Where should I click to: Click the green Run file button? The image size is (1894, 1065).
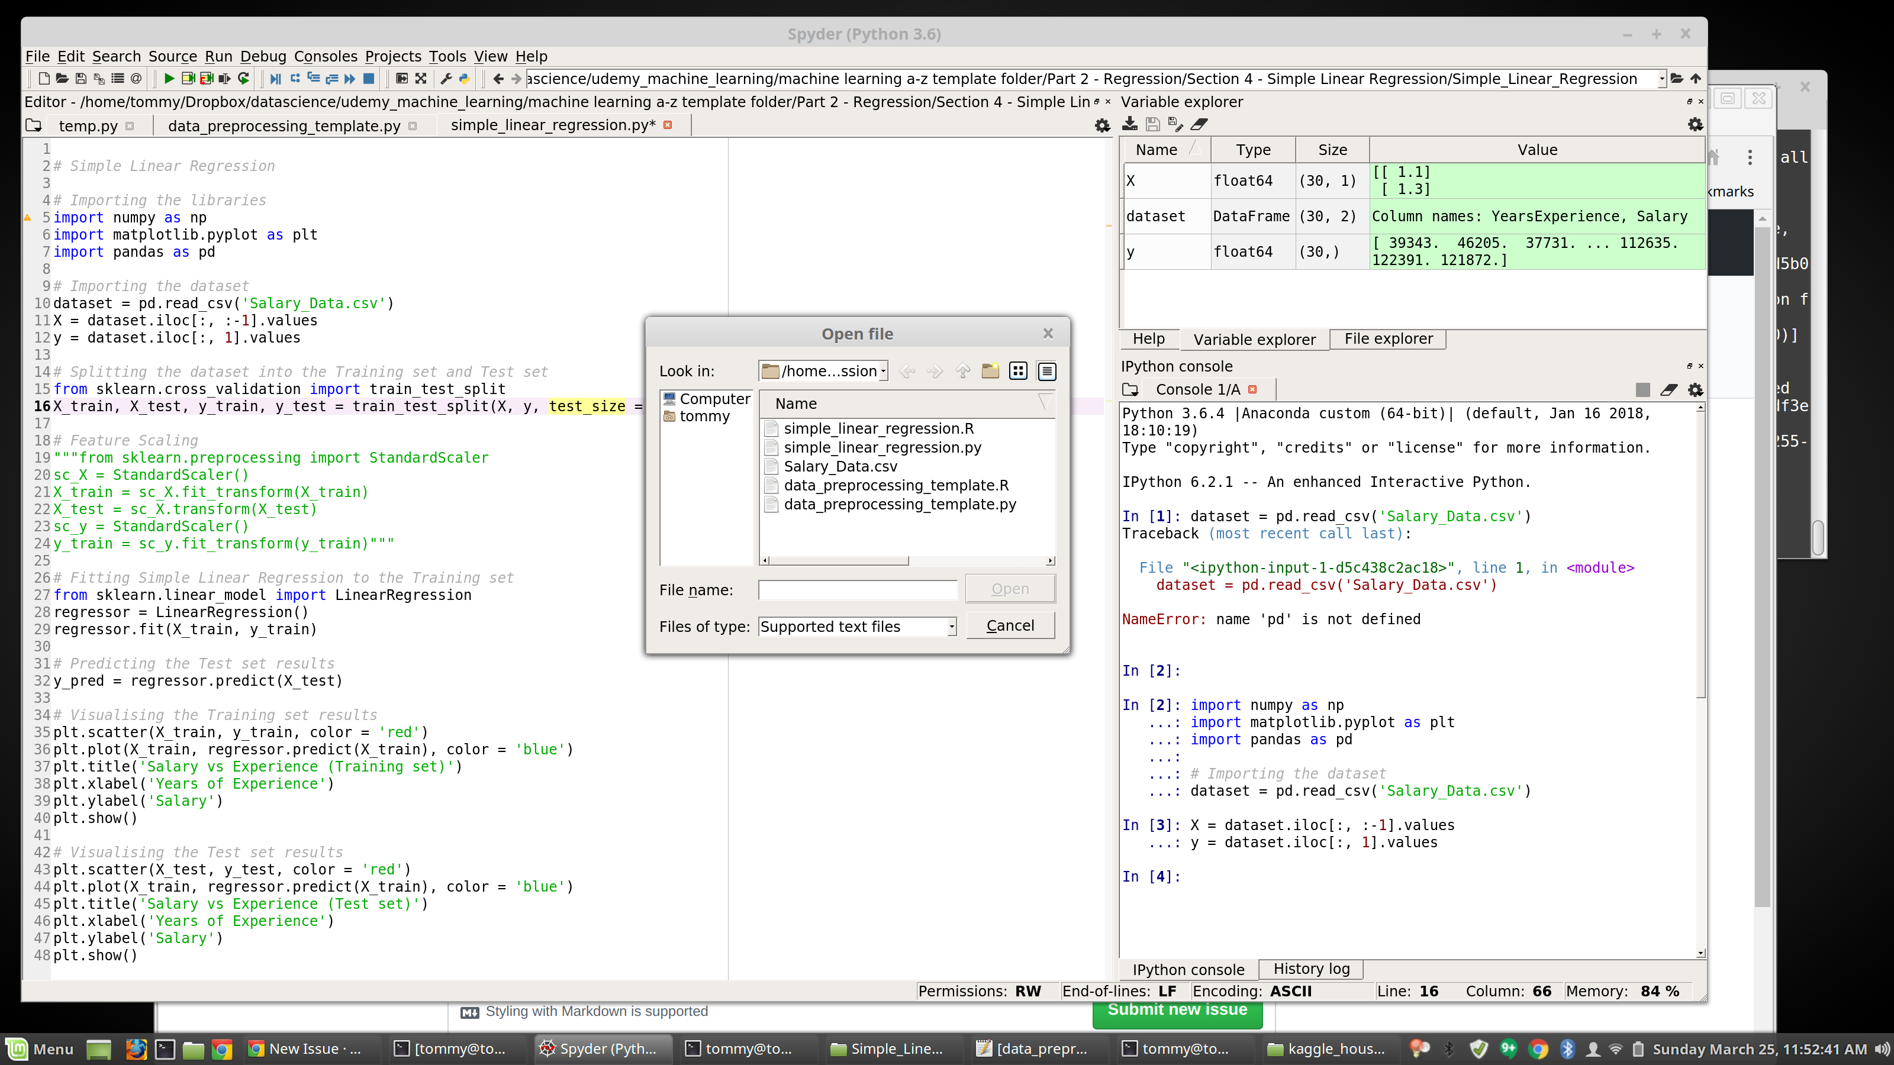(169, 79)
